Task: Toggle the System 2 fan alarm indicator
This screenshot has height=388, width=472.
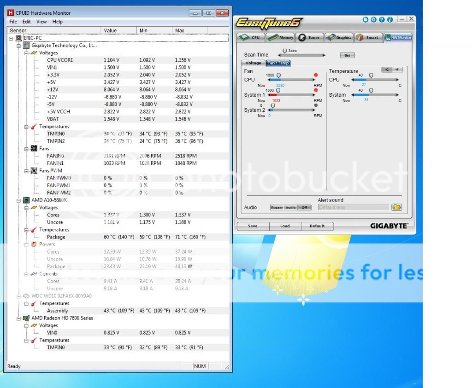Action: (316, 105)
